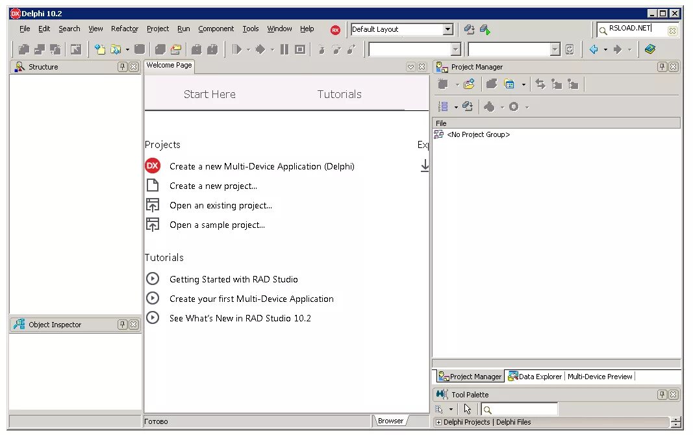693x435 pixels.
Task: Pin the Tool Palette panel
Action: click(x=662, y=394)
